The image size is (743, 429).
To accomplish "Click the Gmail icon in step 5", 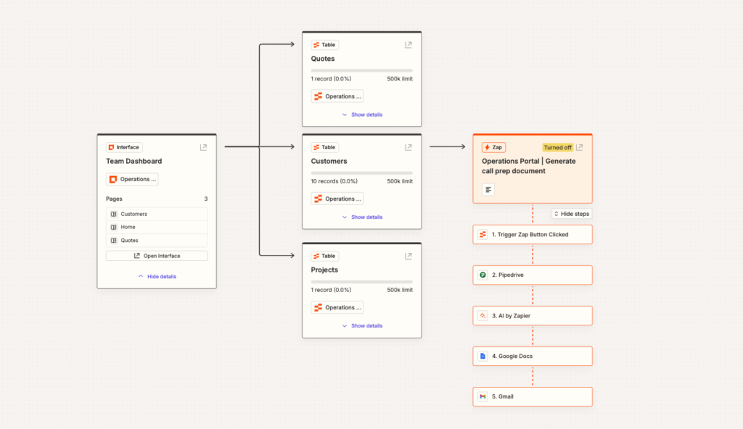I will click(x=483, y=396).
